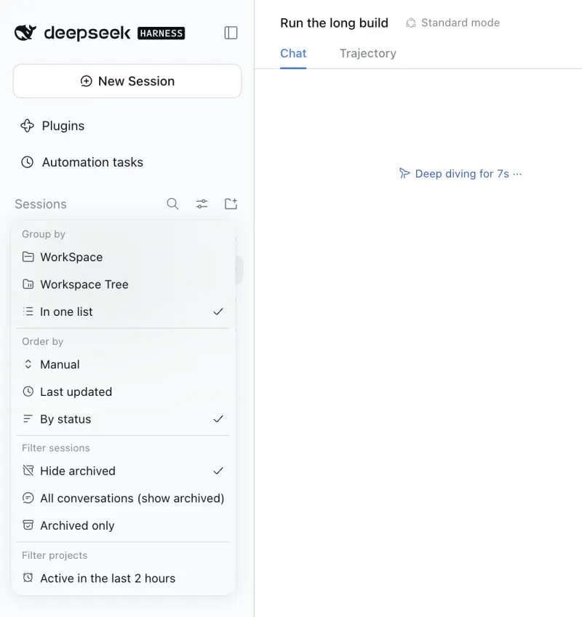Click the Filter projects section label
The image size is (582, 617).
(55, 556)
